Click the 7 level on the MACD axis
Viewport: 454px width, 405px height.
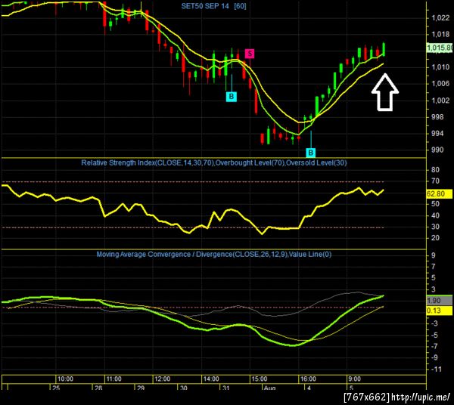(x=434, y=267)
